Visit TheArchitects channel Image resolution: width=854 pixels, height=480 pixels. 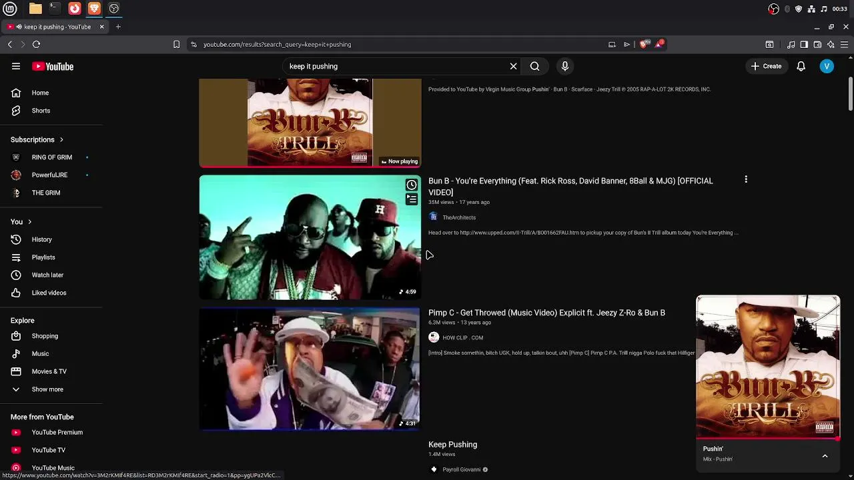pos(459,217)
